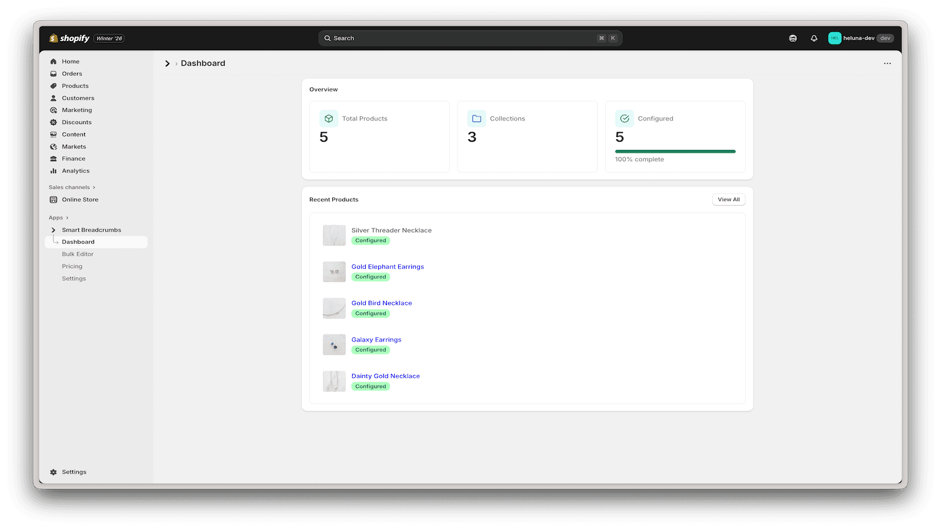
Task: Select the Products icon in the sidebar
Action: [x=54, y=86]
